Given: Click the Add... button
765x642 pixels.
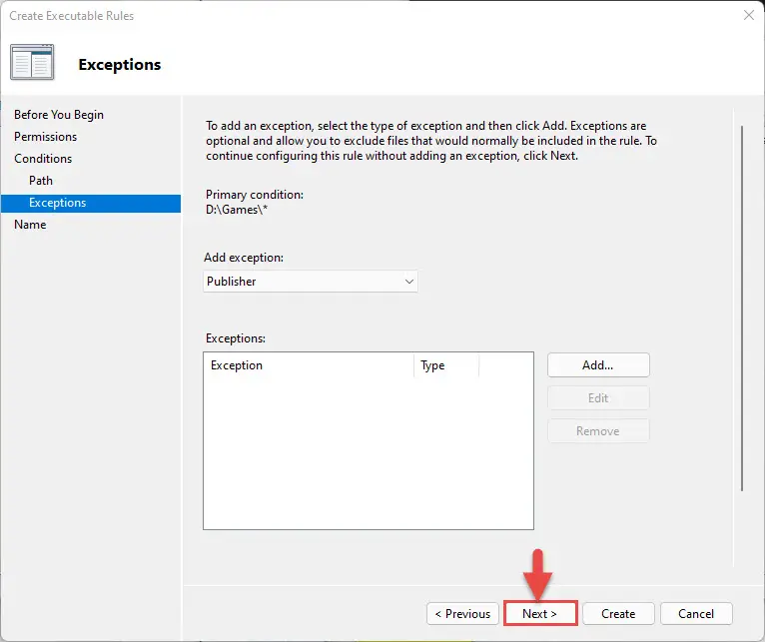Looking at the screenshot, I should click(x=598, y=364).
